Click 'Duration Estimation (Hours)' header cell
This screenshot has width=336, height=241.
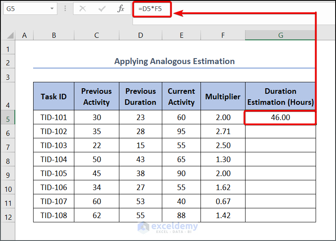pyautogui.click(x=280, y=96)
